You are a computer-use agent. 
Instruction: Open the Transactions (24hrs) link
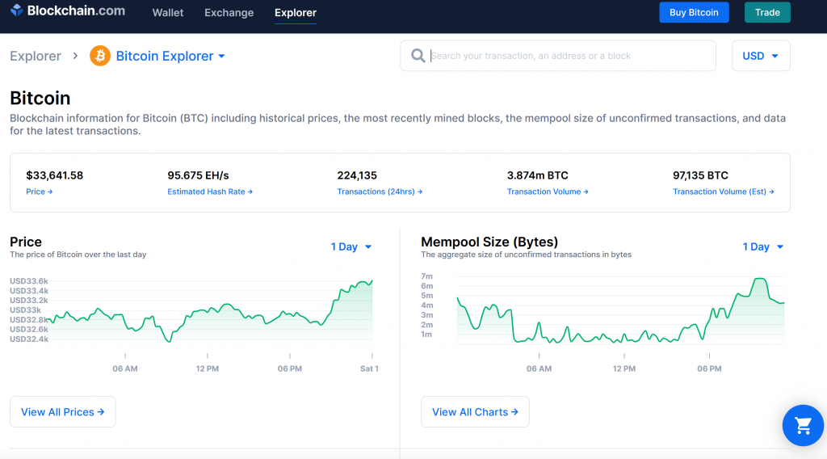pos(380,192)
